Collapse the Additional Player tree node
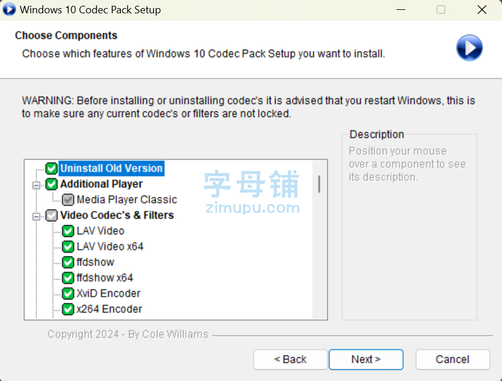Screen dimensions: 502x381 click(x=36, y=185)
